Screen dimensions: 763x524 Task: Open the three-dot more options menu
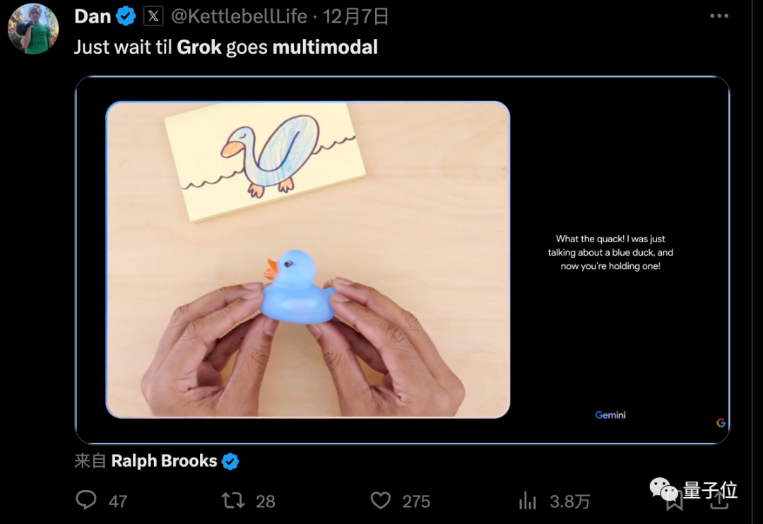click(x=718, y=16)
